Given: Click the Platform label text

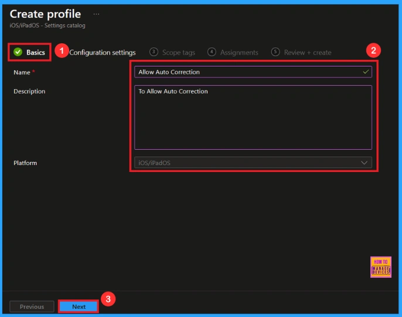Looking at the screenshot, I should (25, 163).
